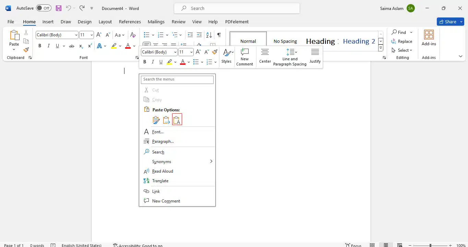Toggle the Show/Hide paragraph marks icon

(218, 35)
